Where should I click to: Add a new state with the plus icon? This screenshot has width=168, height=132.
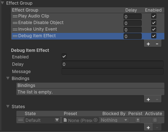point(148,128)
